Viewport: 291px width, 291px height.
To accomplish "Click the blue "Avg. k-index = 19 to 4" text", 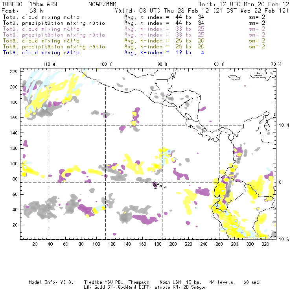I will point(164,53).
